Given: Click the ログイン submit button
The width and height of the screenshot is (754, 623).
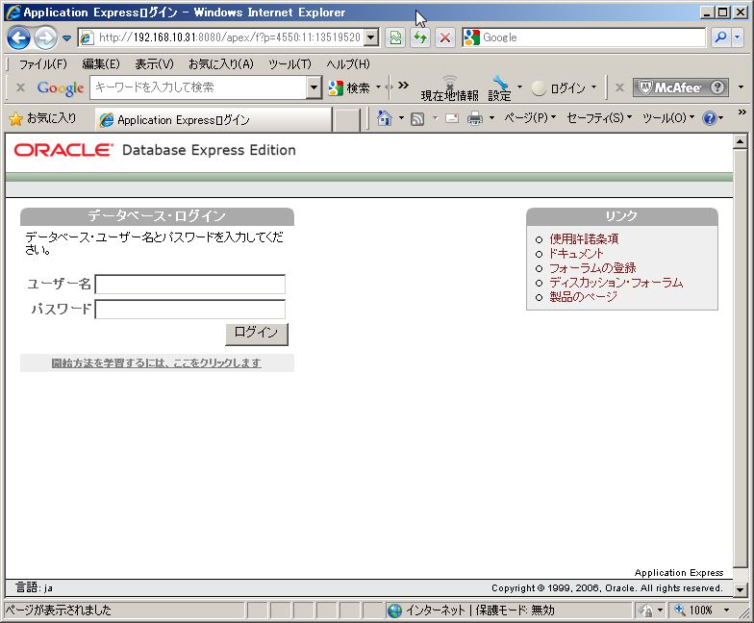Looking at the screenshot, I should click(257, 335).
